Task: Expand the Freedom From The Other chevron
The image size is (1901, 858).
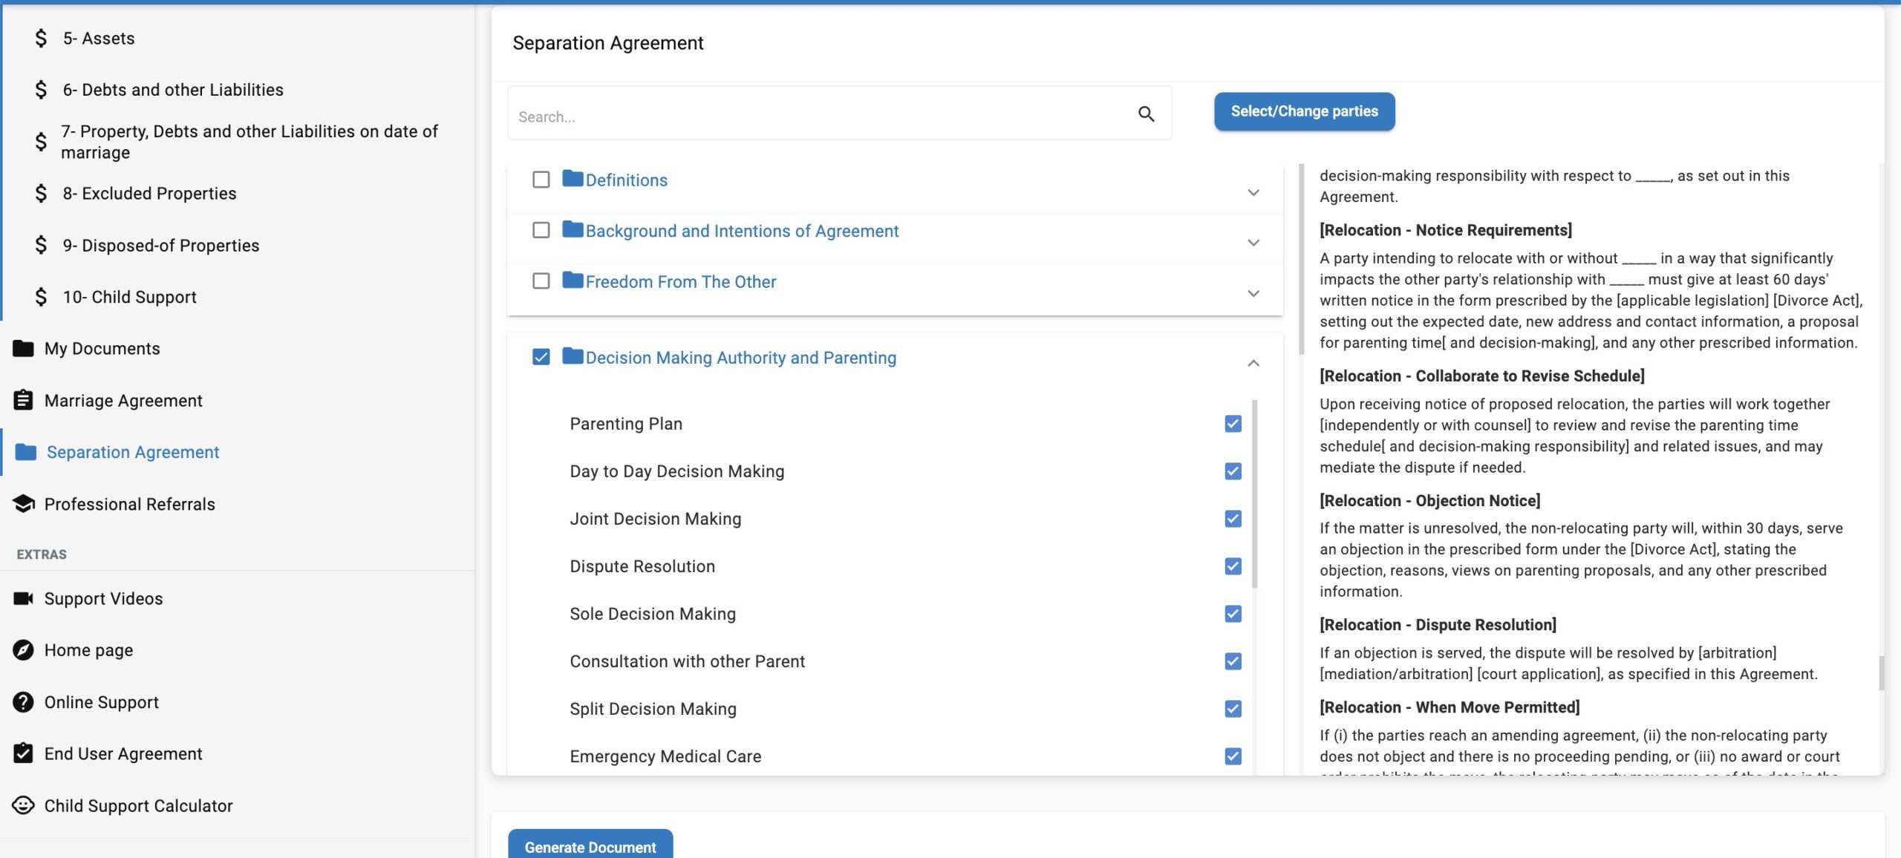Action: 1253,294
